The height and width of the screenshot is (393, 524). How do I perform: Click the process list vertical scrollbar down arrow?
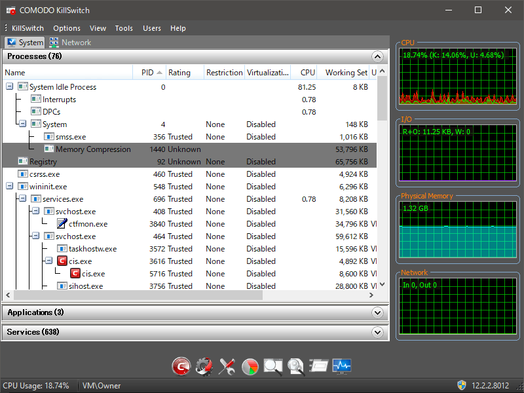tap(383, 285)
